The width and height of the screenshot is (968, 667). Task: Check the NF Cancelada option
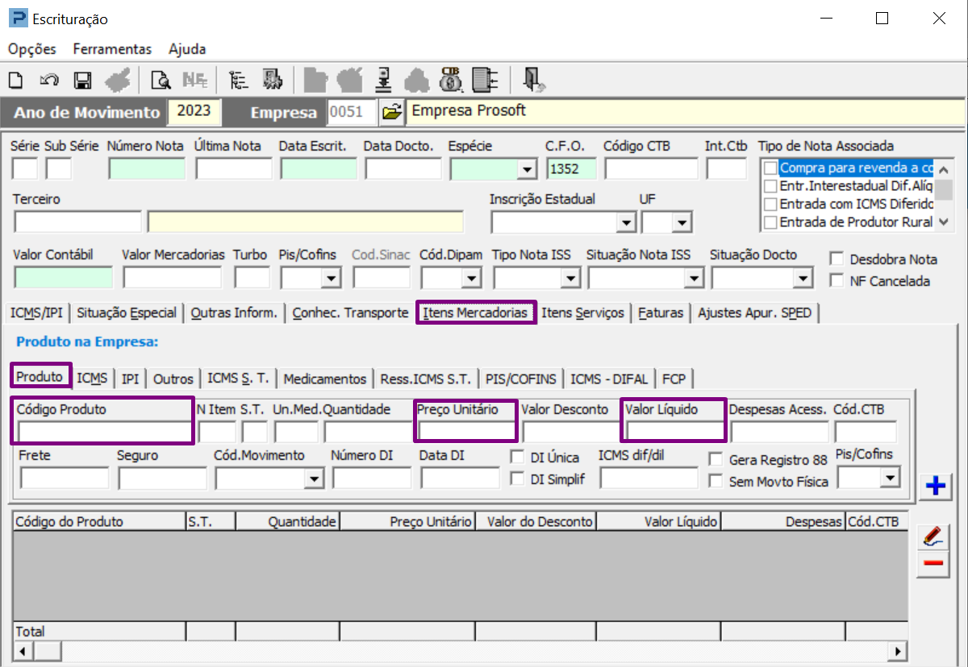pyautogui.click(x=837, y=281)
